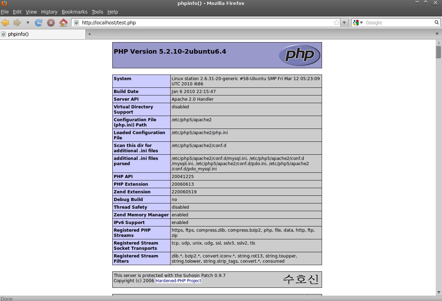Click the 'System' row label

coord(122,79)
